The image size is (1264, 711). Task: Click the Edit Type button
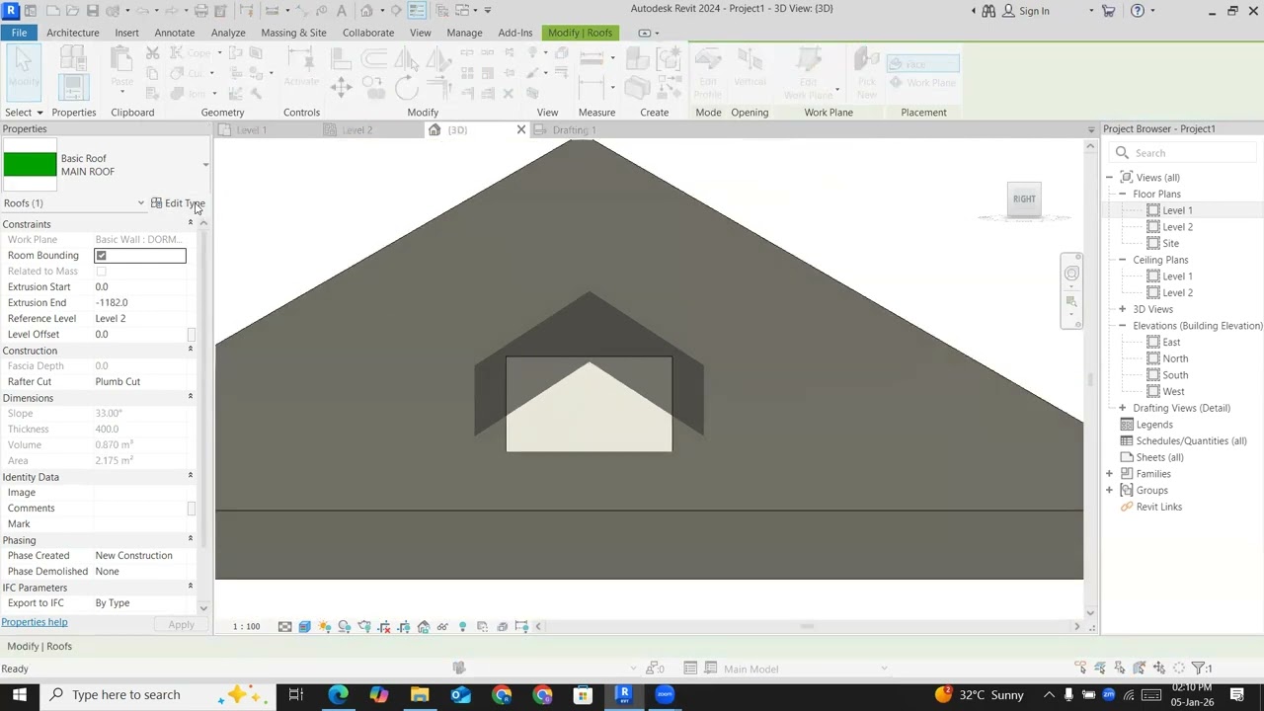coord(178,203)
